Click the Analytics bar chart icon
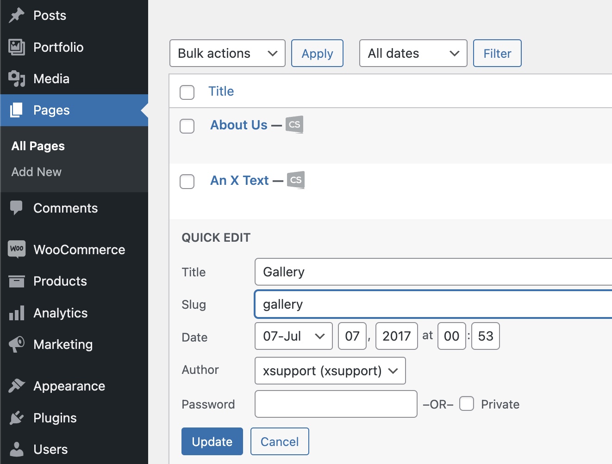Image resolution: width=612 pixels, height=464 pixels. pyautogui.click(x=17, y=313)
